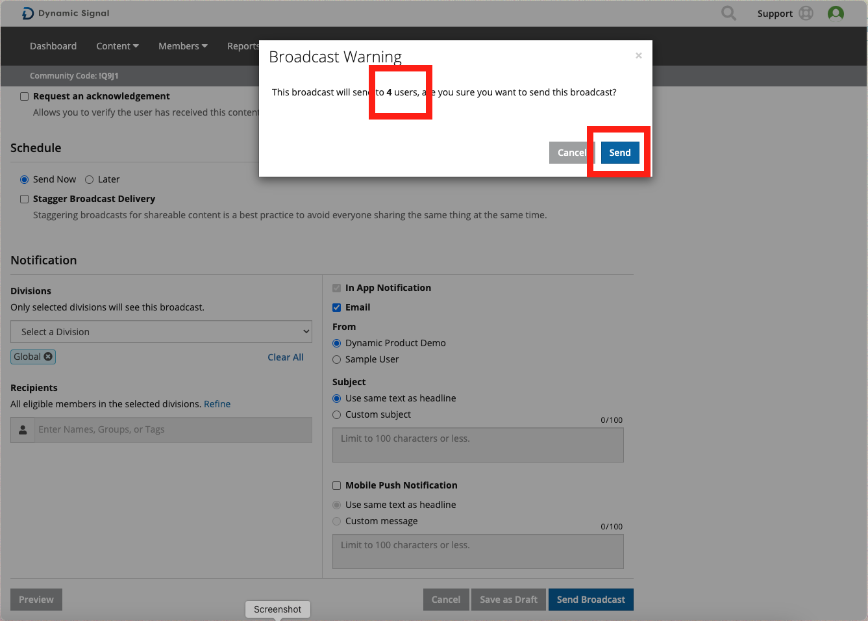868x621 pixels.
Task: Uncheck the Email notification checkbox
Action: coord(336,307)
